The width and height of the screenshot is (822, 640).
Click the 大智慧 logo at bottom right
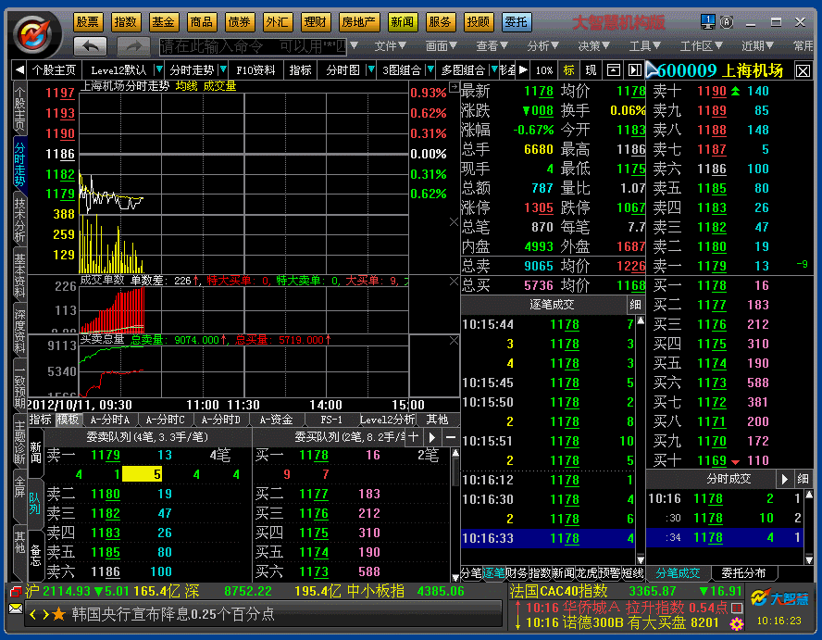click(779, 598)
